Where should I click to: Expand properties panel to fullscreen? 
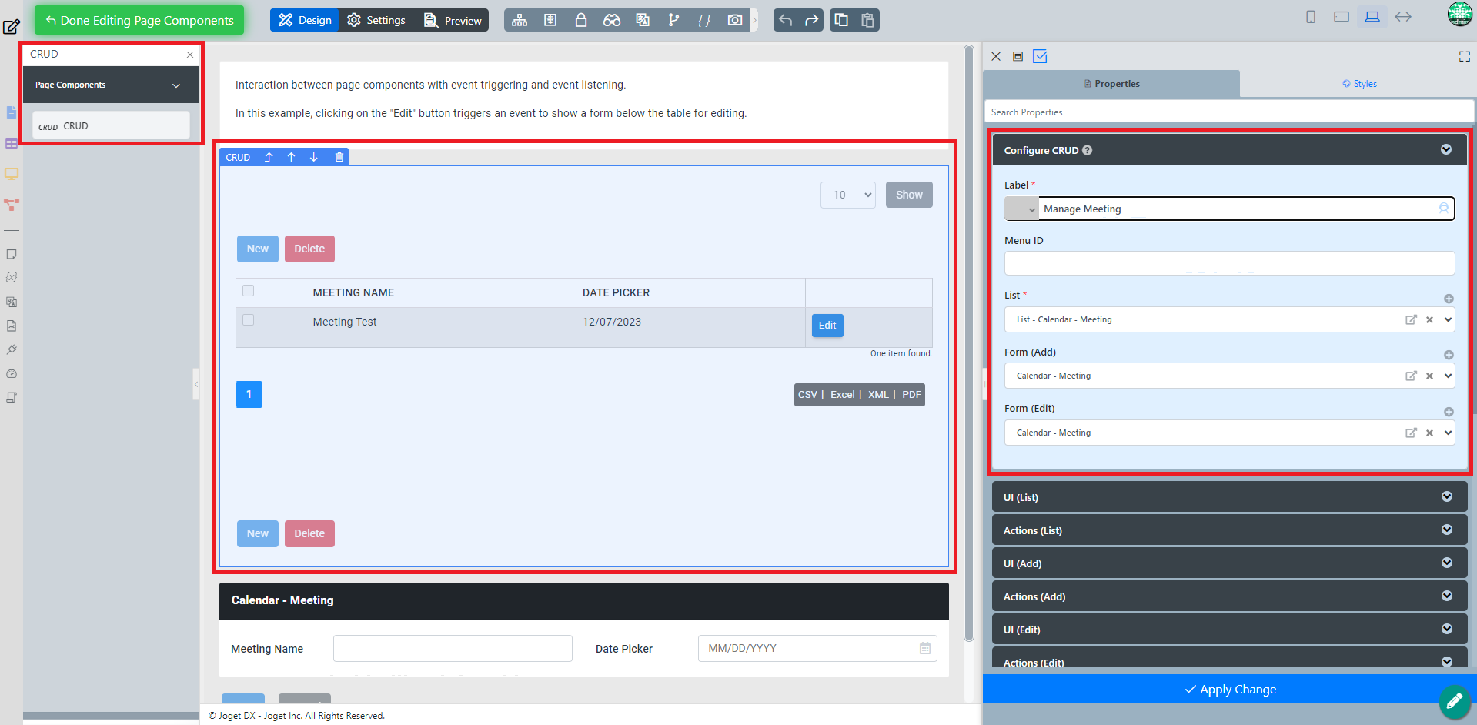1464,56
